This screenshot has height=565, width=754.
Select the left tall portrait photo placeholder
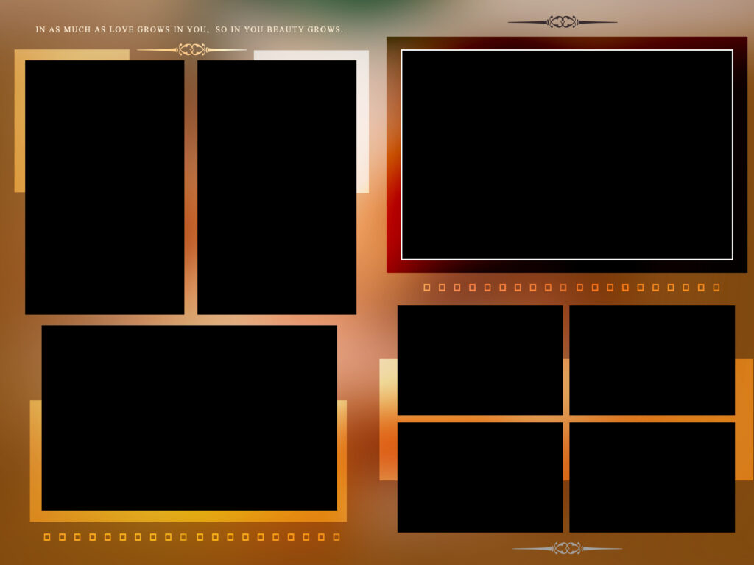pos(105,188)
